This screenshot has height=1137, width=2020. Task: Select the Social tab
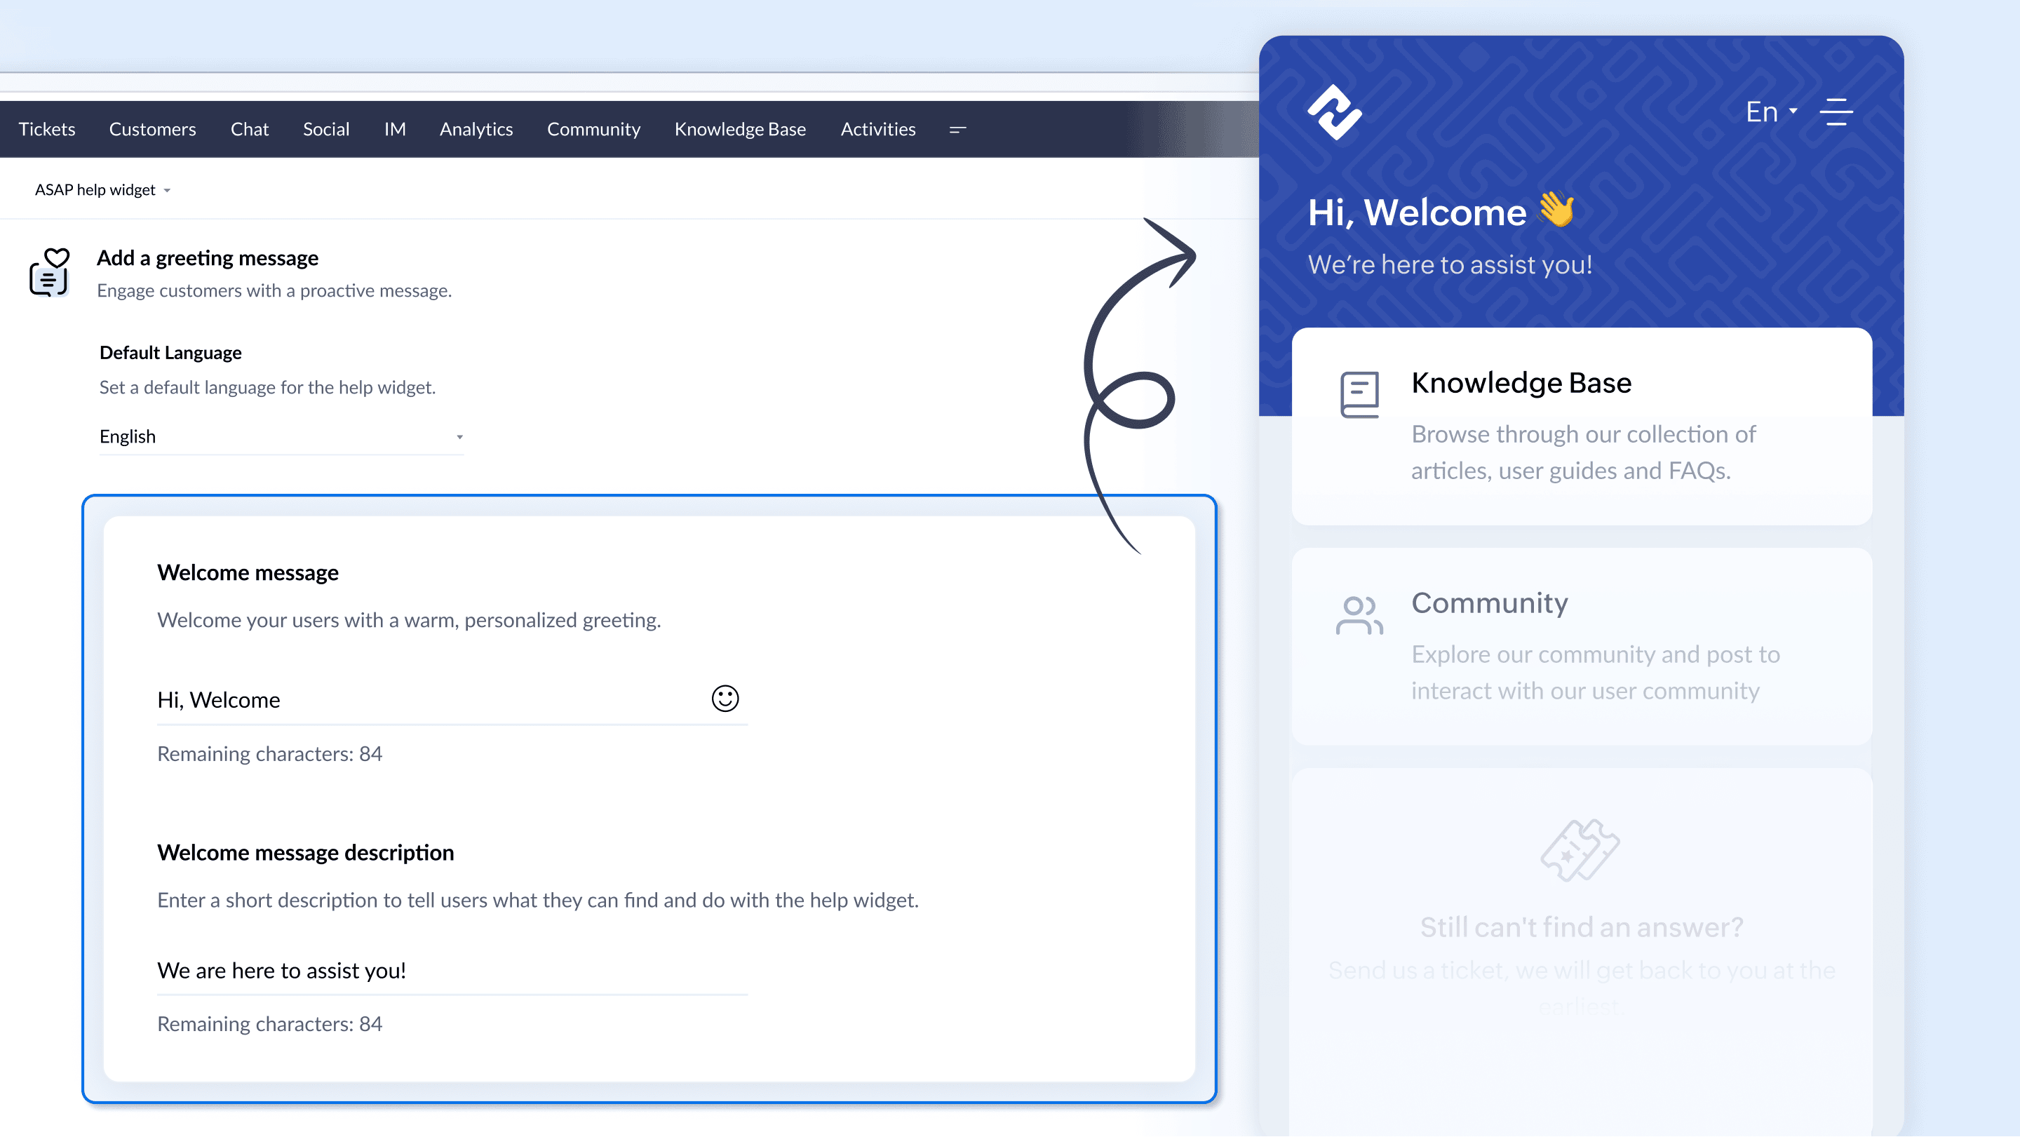[x=325, y=129]
